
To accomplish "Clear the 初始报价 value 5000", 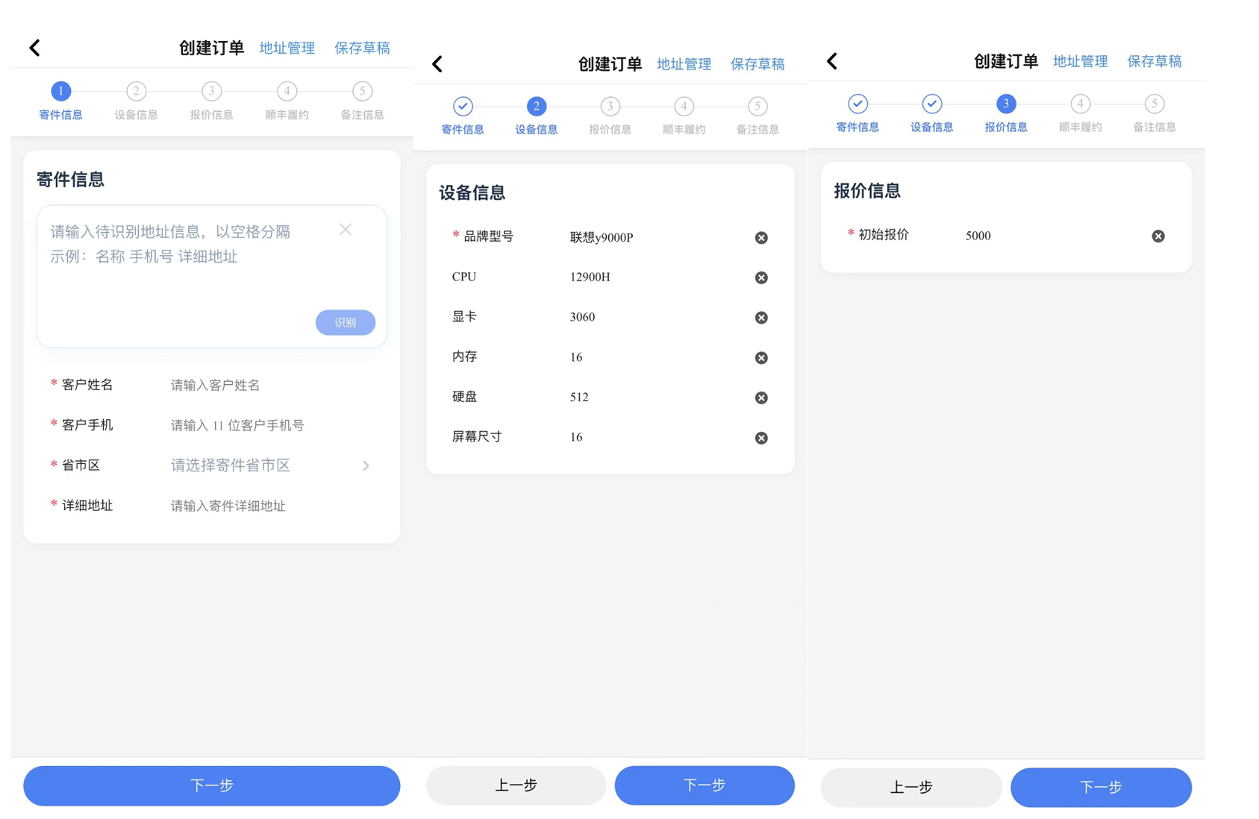I will coord(1158,236).
